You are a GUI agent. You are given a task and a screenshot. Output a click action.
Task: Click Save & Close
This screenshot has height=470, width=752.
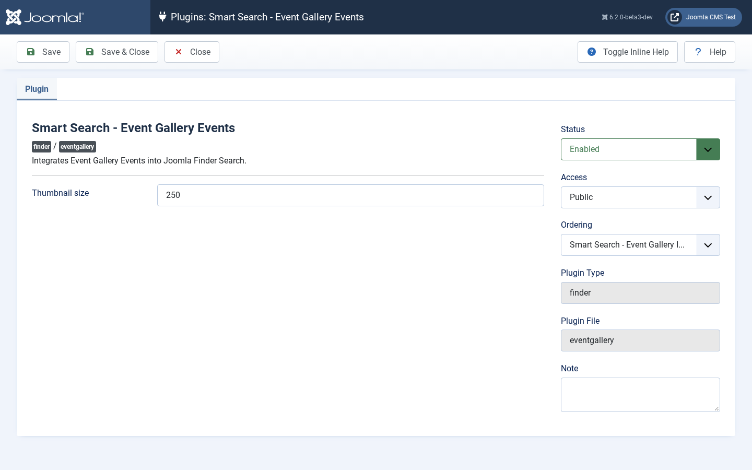coord(117,52)
